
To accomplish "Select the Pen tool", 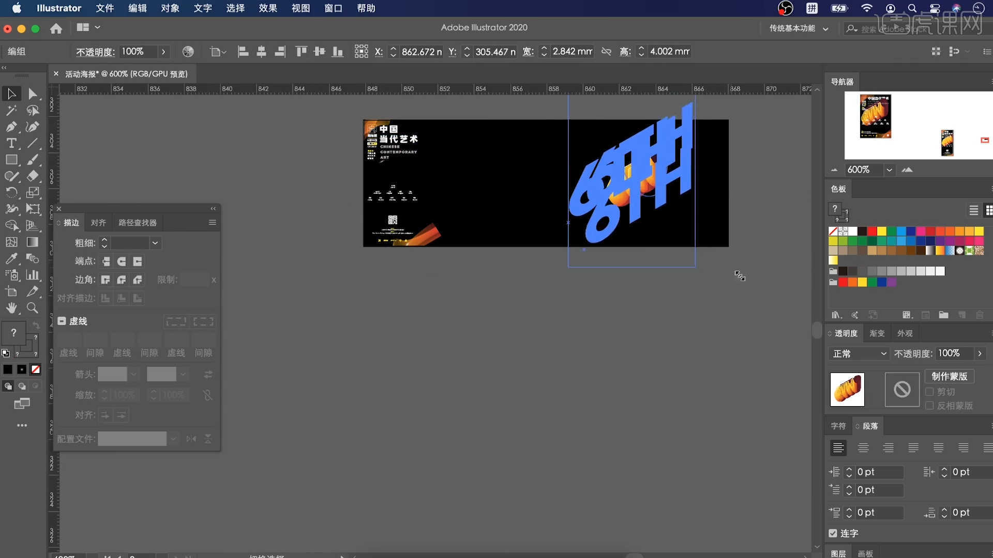I will point(11,127).
